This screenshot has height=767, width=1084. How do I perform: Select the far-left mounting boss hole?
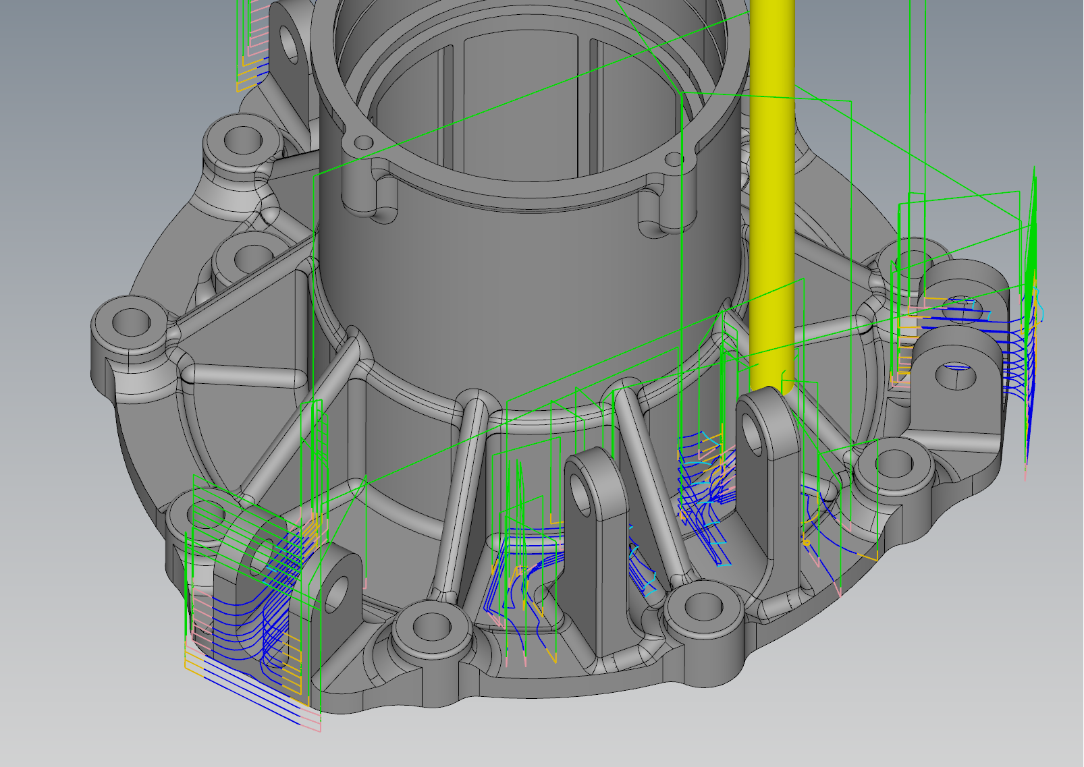click(132, 322)
